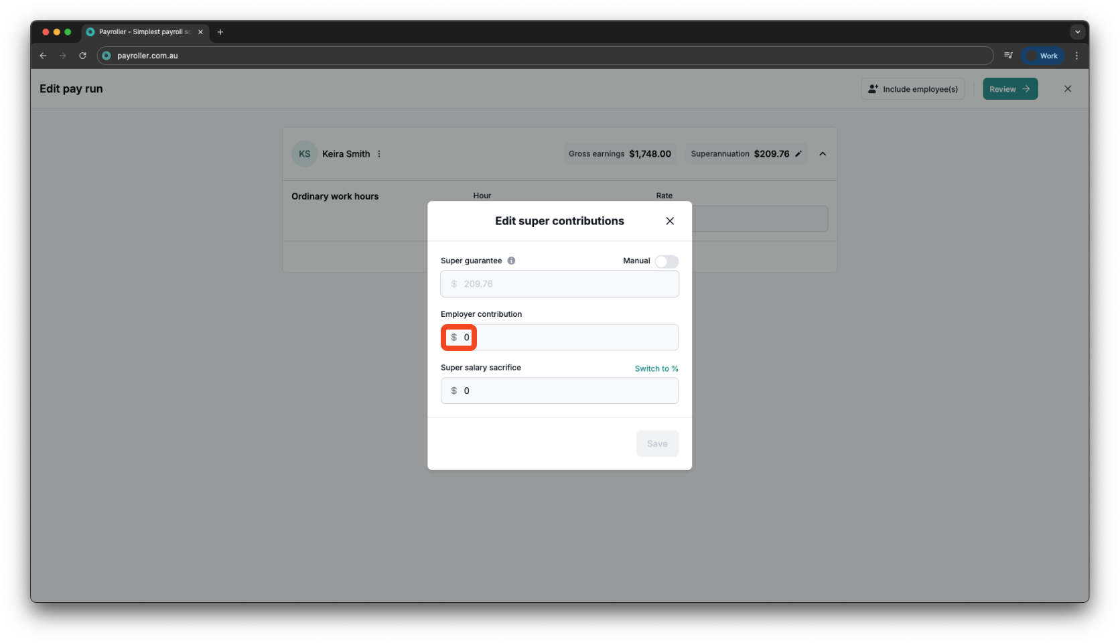Click the Include employee(s) button
This screenshot has height=643, width=1120.
pos(912,88)
